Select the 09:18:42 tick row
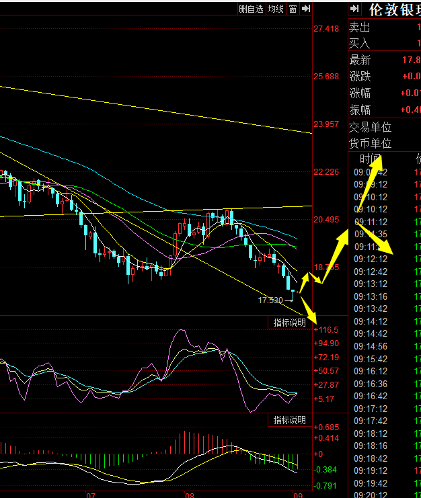This screenshot has width=421, height=498. 385,459
